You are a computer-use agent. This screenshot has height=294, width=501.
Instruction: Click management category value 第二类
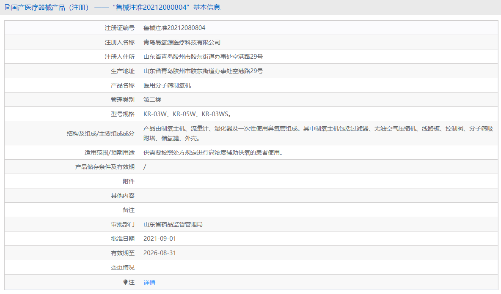(152, 100)
